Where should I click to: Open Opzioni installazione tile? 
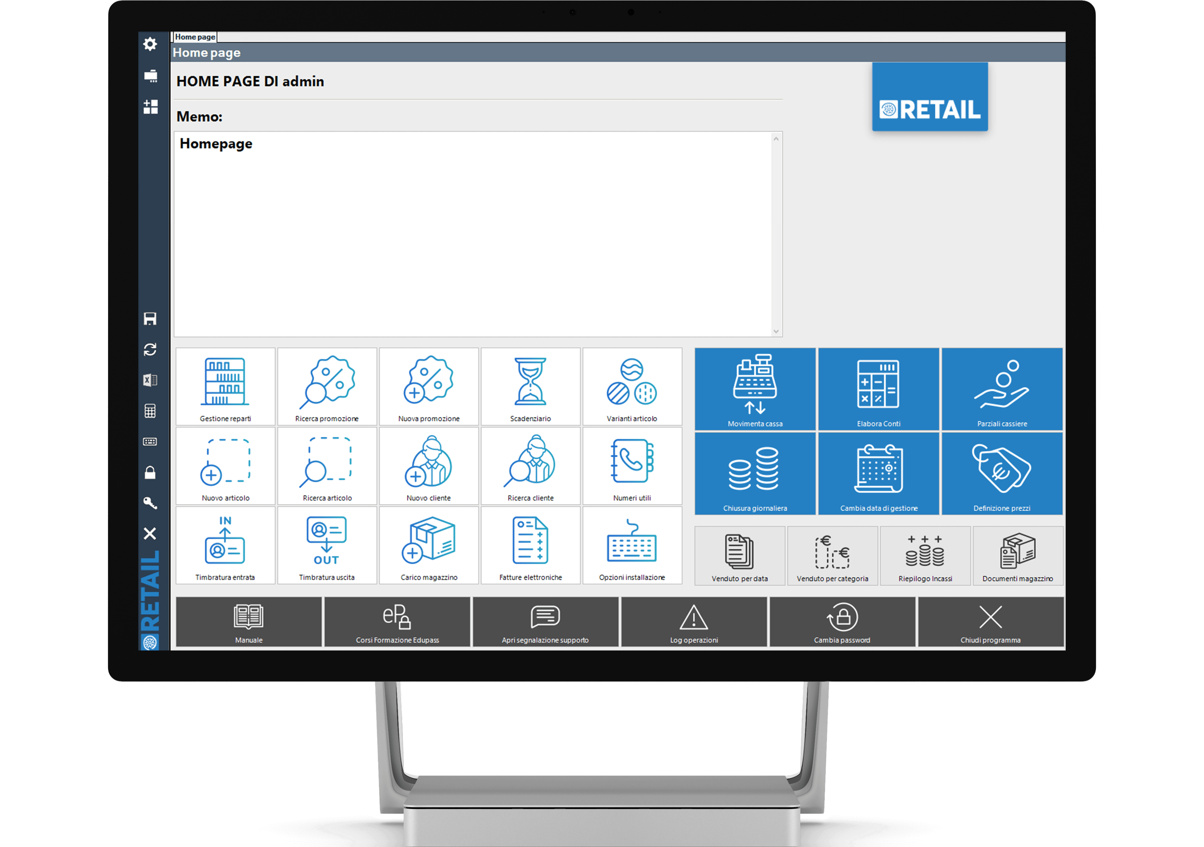[x=632, y=546]
